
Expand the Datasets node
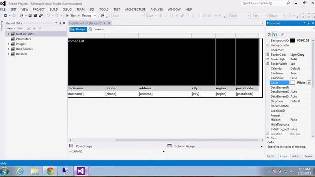coord(8,54)
